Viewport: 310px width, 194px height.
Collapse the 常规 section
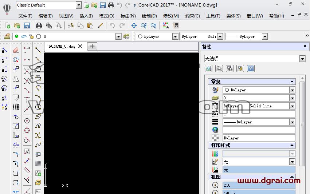[292, 82]
